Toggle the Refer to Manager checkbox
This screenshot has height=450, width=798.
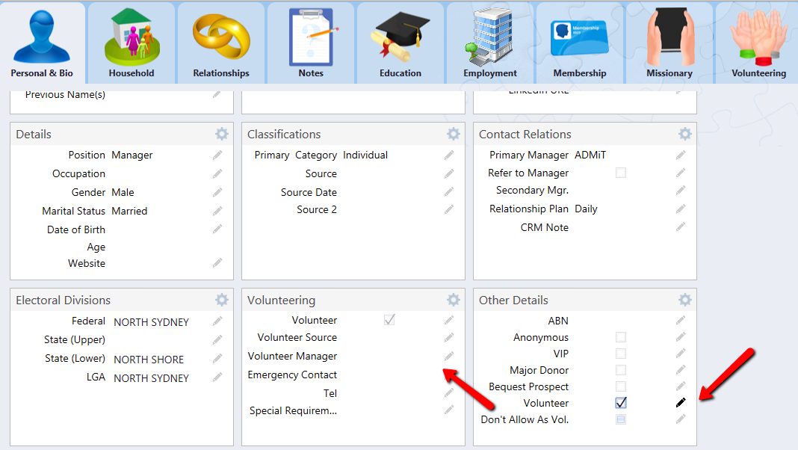pos(621,173)
